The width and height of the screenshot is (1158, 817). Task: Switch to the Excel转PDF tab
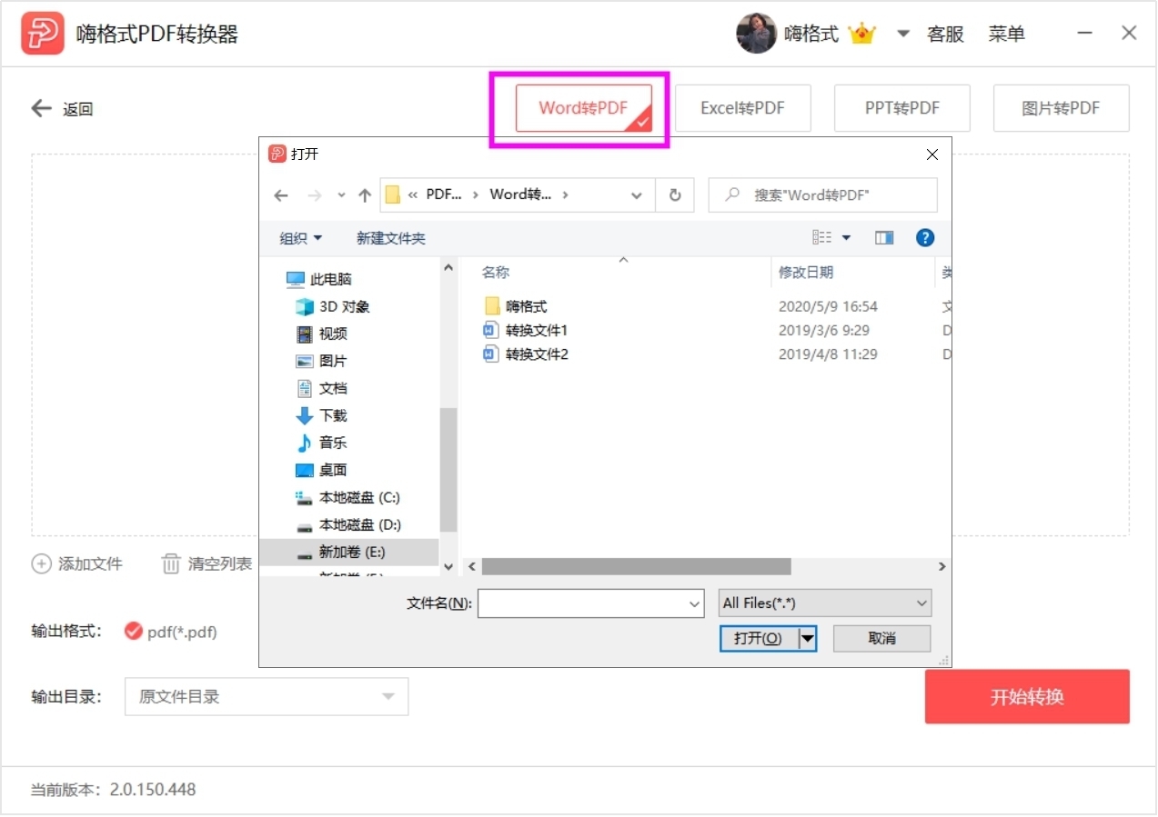(x=743, y=107)
